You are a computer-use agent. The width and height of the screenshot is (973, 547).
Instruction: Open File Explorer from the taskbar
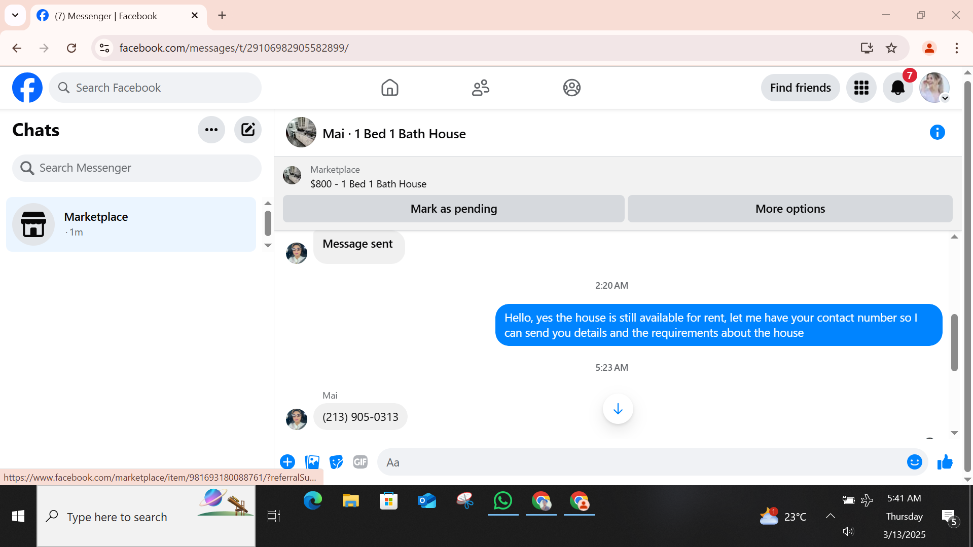350,501
